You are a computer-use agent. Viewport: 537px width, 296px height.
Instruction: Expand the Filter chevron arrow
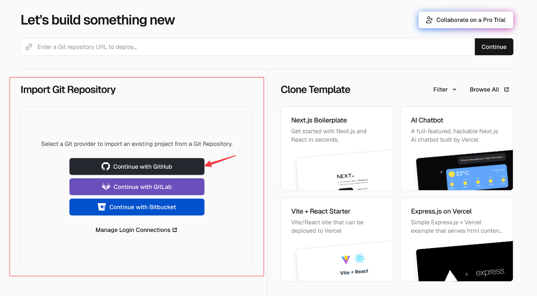tap(455, 89)
